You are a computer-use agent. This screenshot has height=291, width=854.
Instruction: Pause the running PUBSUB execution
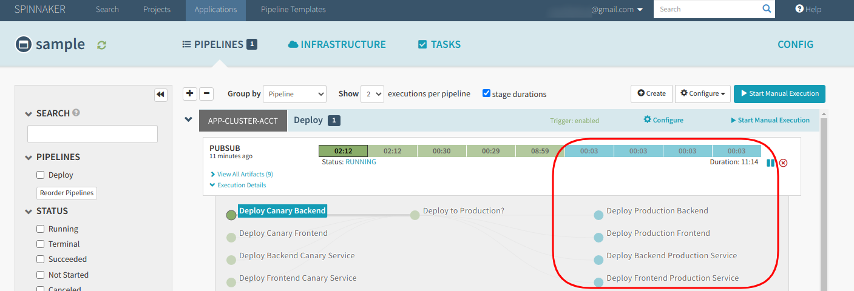(x=770, y=162)
